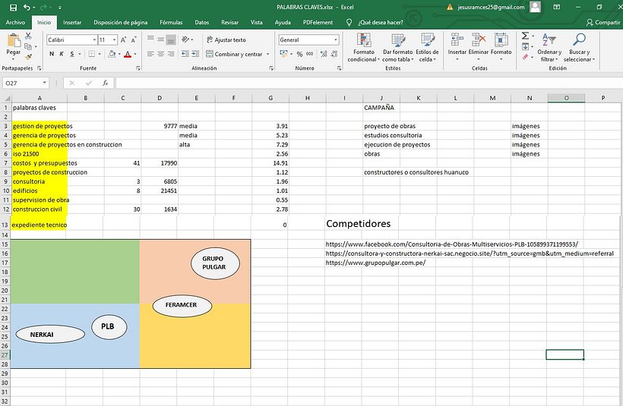This screenshot has width=623, height=406.
Task: Open the General number format dropdown
Action: (336, 39)
